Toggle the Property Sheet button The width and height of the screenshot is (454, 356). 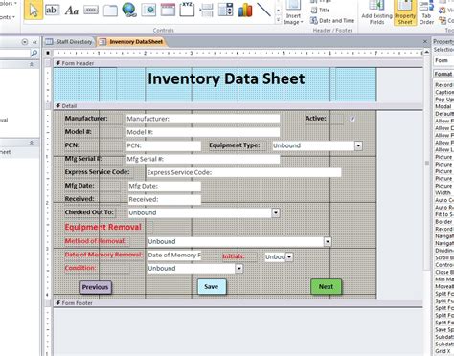pyautogui.click(x=405, y=12)
